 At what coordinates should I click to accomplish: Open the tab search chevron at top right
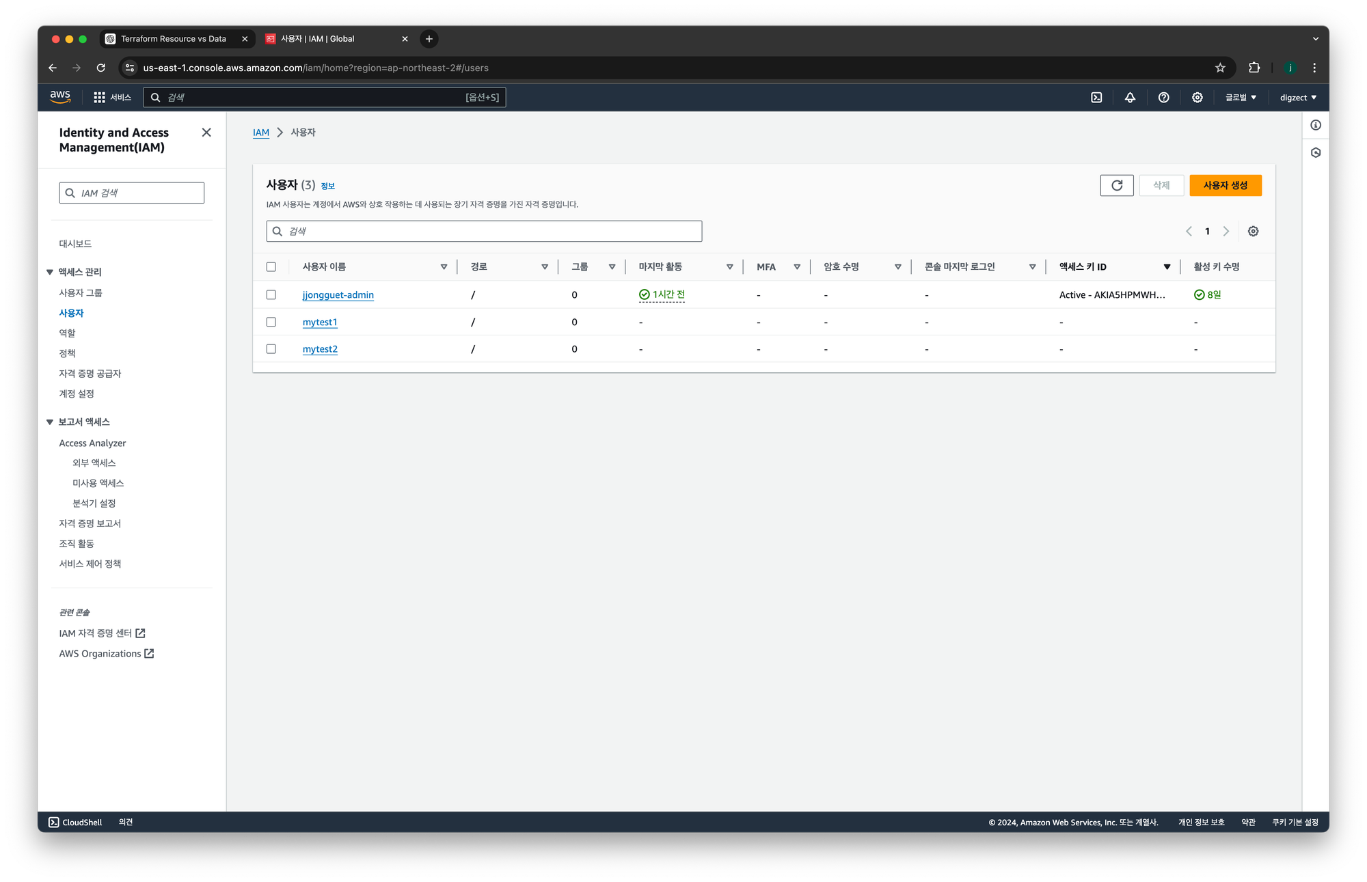coord(1315,39)
